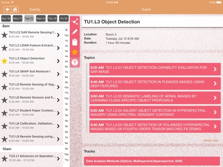Open topic TU1.L3.02 Pleiades Images Deep Features
This screenshot has width=223, height=167.
pos(155,83)
